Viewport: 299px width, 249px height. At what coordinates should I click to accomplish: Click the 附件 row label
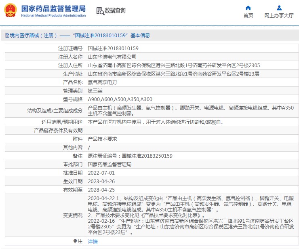tap(78, 139)
